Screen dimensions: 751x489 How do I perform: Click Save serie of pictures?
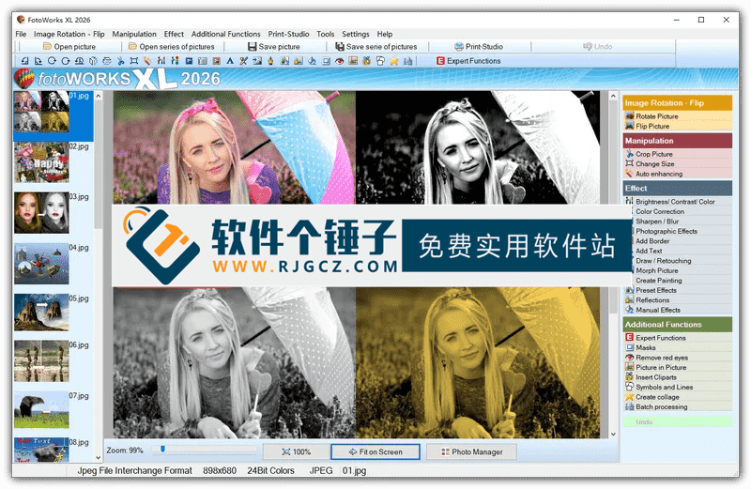tap(376, 46)
